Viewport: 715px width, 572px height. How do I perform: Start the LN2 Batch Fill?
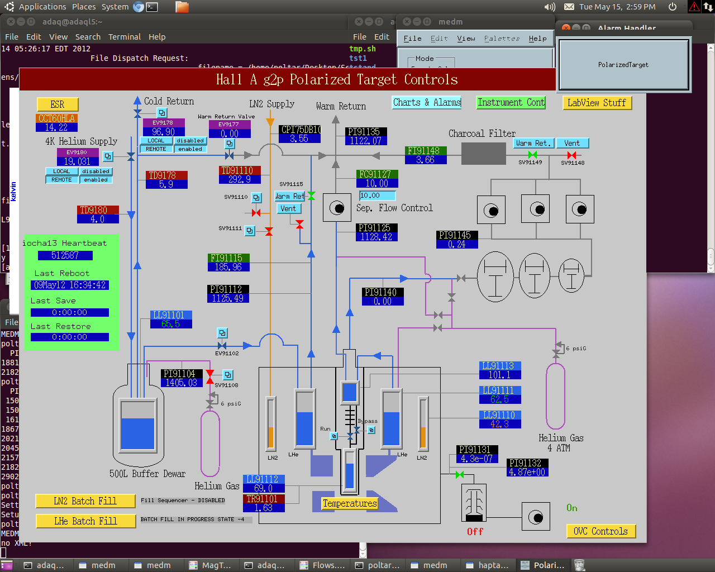[85, 501]
